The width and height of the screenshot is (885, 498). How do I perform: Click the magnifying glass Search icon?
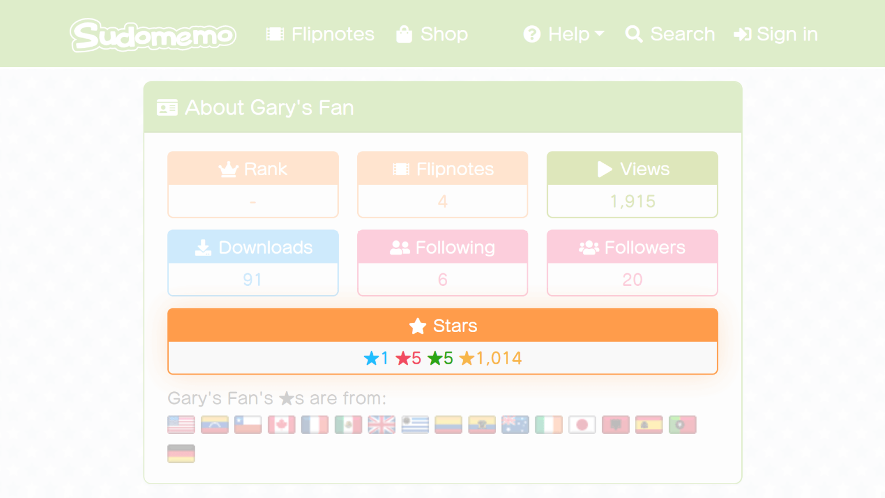click(634, 35)
